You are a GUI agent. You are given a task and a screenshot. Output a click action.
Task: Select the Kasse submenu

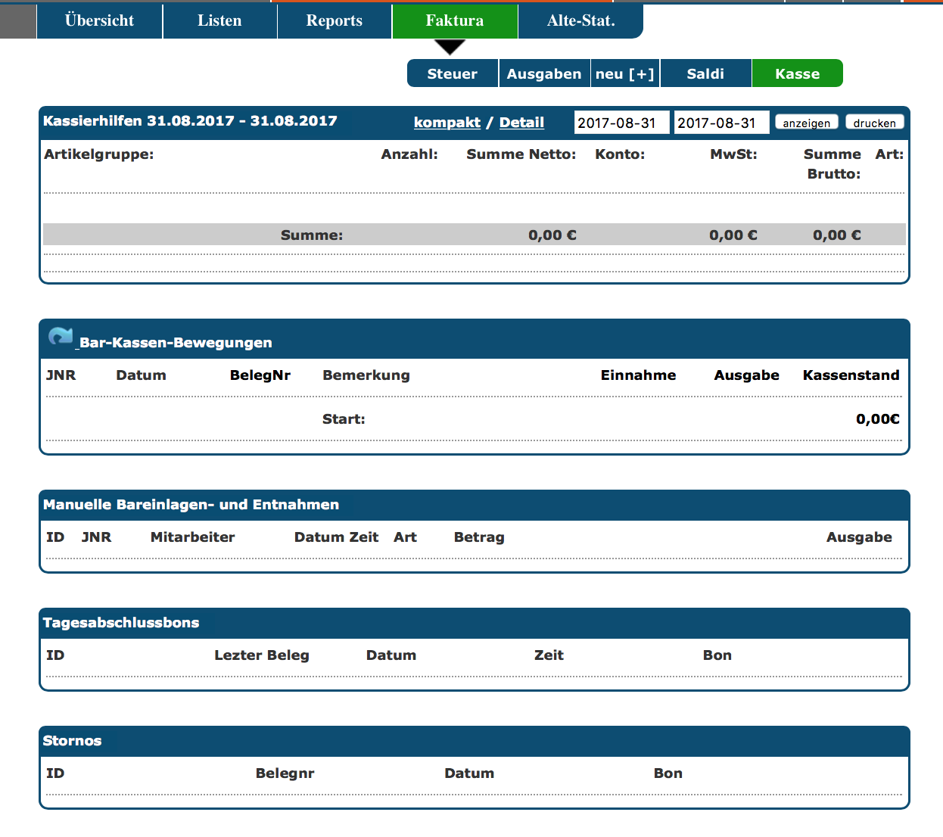pos(797,73)
